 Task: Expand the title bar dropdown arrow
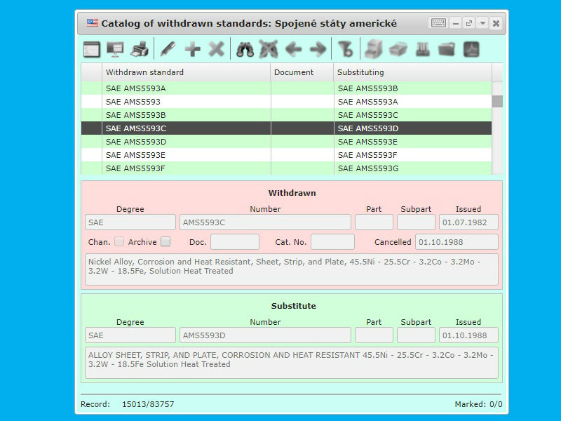pos(482,23)
